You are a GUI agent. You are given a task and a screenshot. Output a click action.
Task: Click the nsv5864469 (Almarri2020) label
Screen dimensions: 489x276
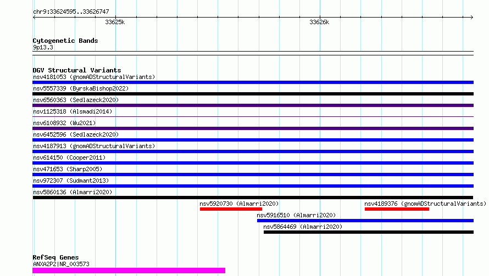(x=303, y=227)
